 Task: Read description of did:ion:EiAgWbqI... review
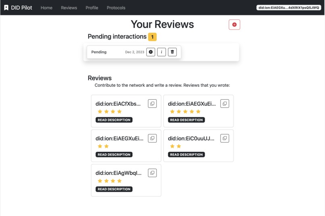[114, 189]
